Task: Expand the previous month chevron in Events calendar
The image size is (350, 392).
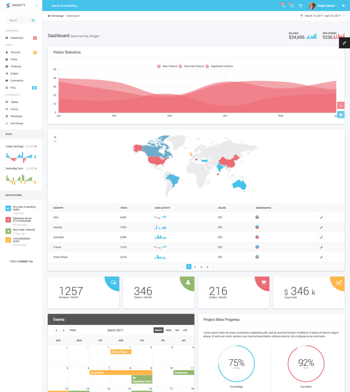Action: (56, 330)
